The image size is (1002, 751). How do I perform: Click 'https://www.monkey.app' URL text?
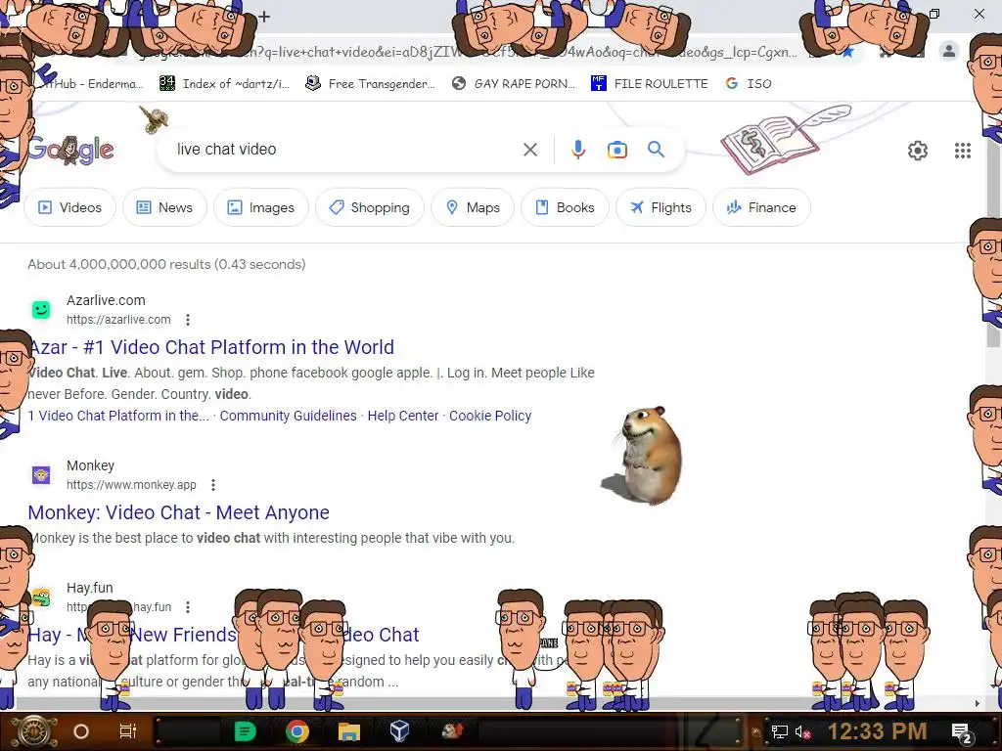[x=132, y=485]
